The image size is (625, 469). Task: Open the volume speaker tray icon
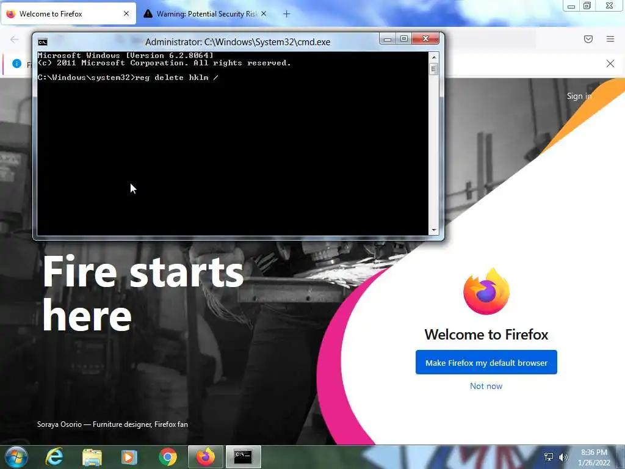563,457
